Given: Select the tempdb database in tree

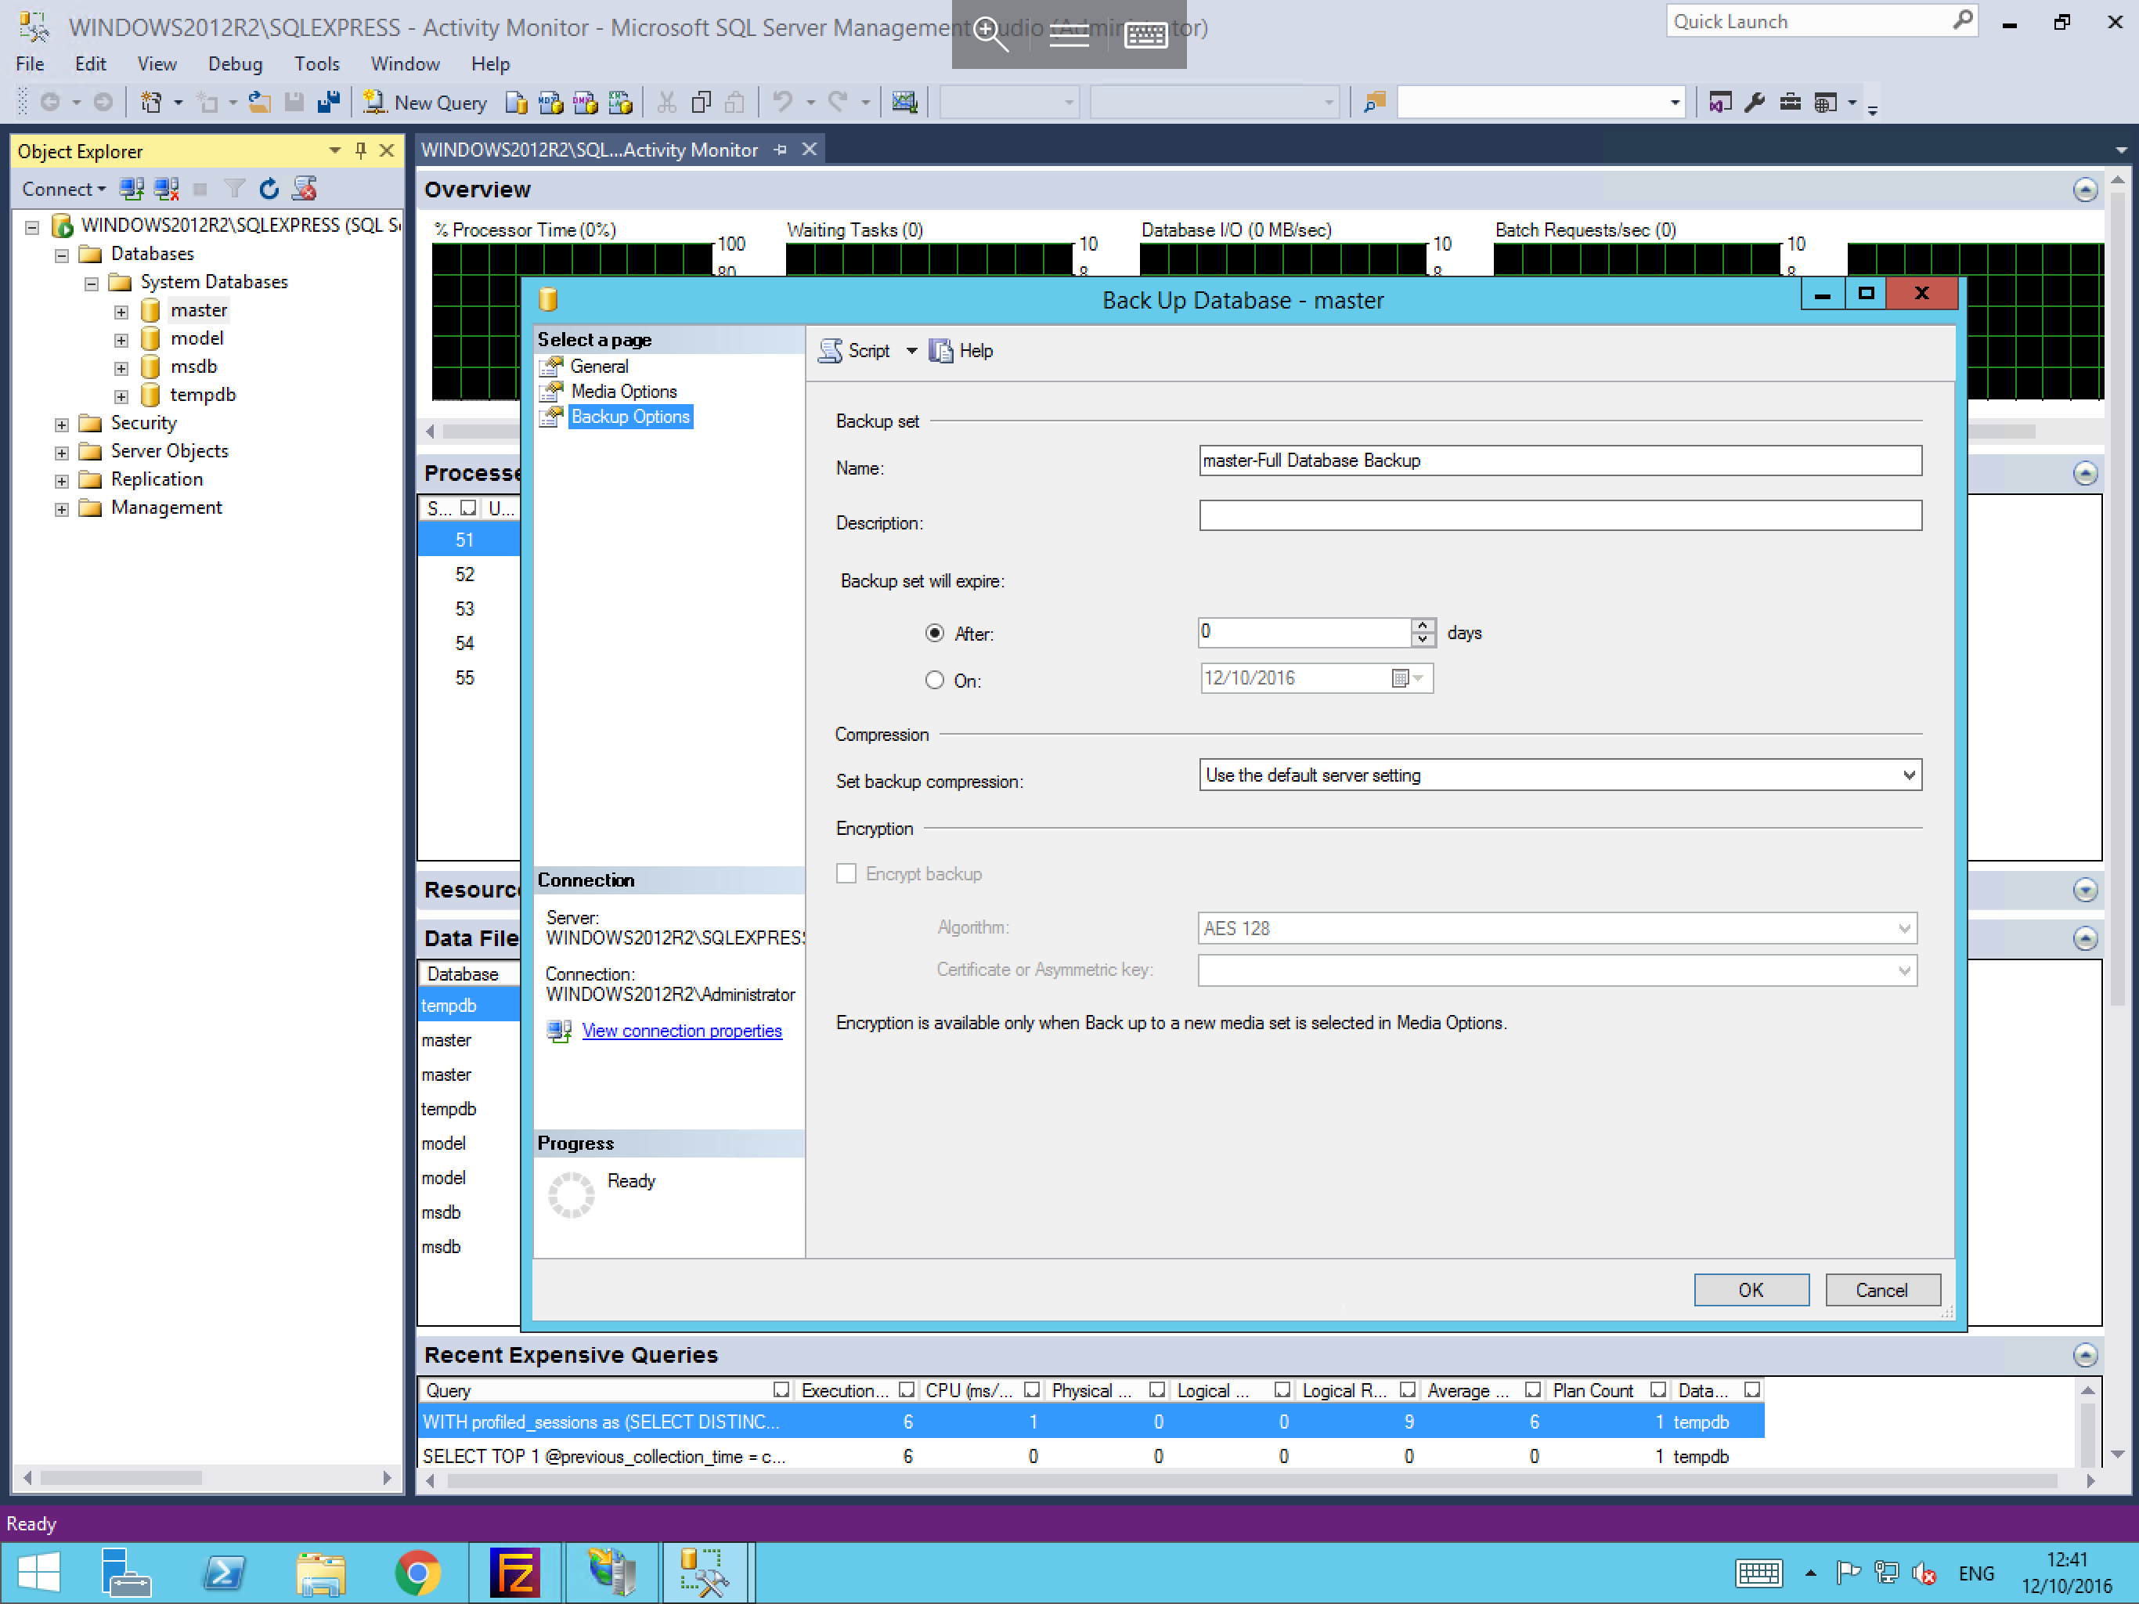Looking at the screenshot, I should click(x=202, y=395).
